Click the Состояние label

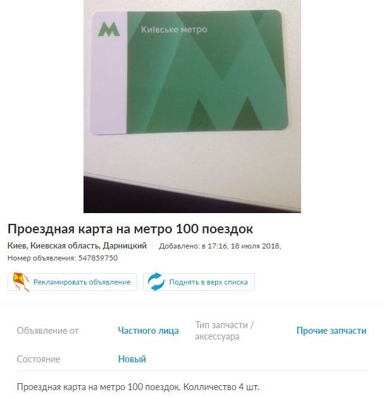pyautogui.click(x=39, y=359)
